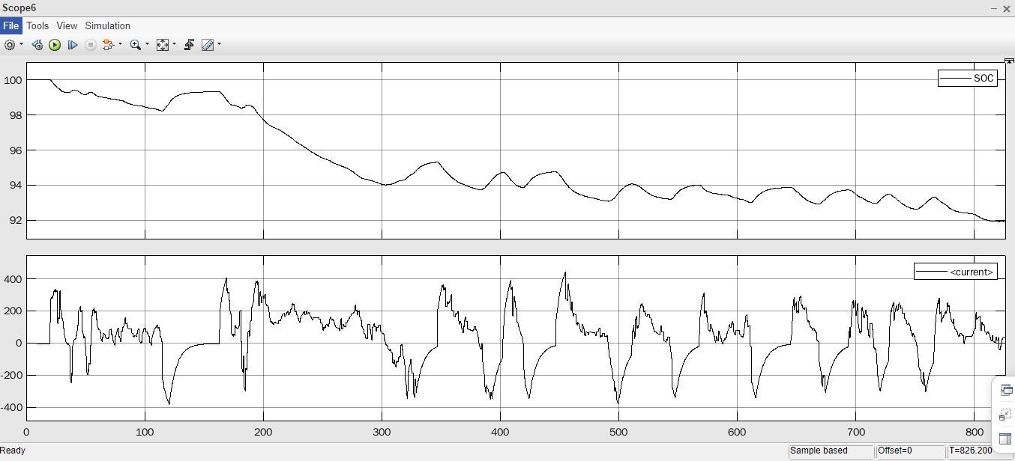1015x461 pixels.
Task: Select the Zoom magnifier tool
Action: coord(135,45)
